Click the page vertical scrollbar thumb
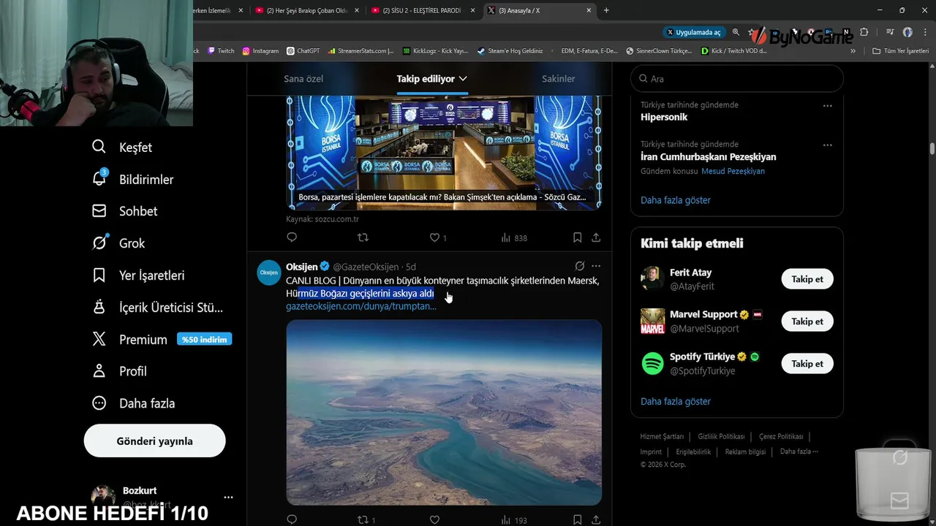 click(x=932, y=148)
